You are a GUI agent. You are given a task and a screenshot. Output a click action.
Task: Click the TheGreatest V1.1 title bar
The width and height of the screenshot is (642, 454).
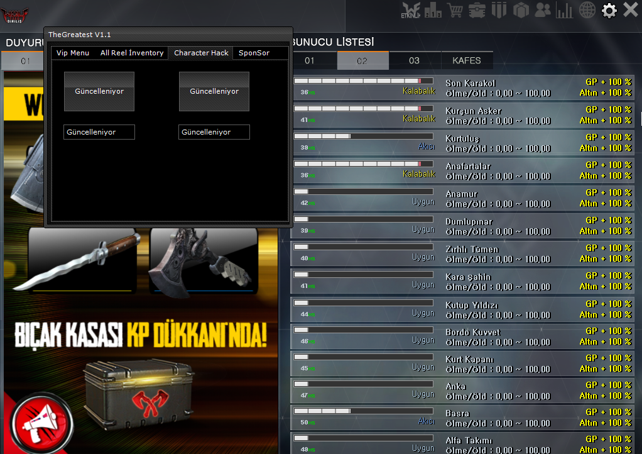click(x=168, y=35)
